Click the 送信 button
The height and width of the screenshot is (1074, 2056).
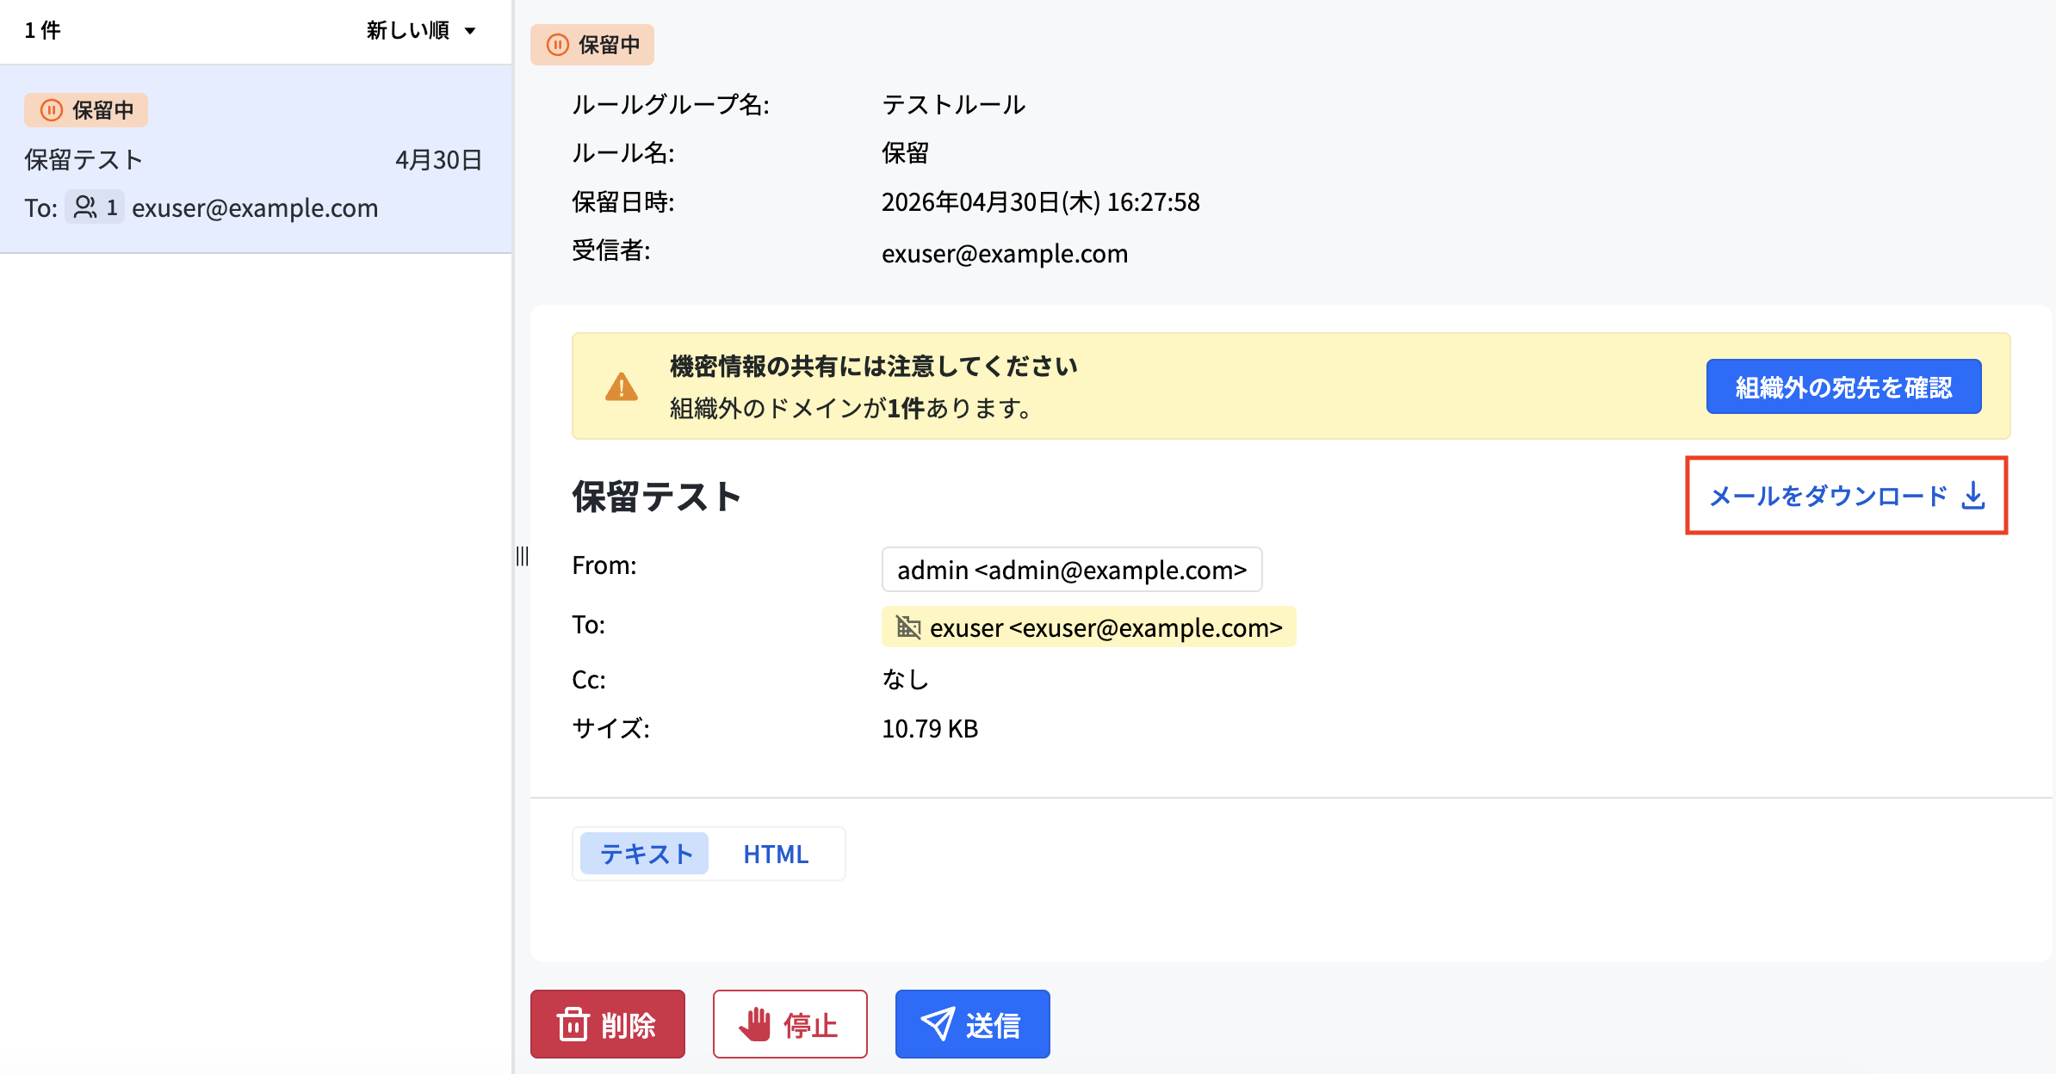click(x=973, y=1024)
